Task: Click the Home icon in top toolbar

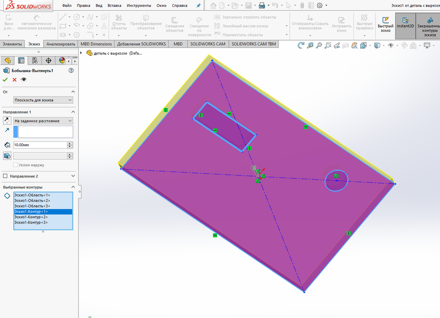Action: [x=213, y=5]
